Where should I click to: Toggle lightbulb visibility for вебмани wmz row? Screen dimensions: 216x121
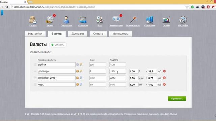[81, 78]
